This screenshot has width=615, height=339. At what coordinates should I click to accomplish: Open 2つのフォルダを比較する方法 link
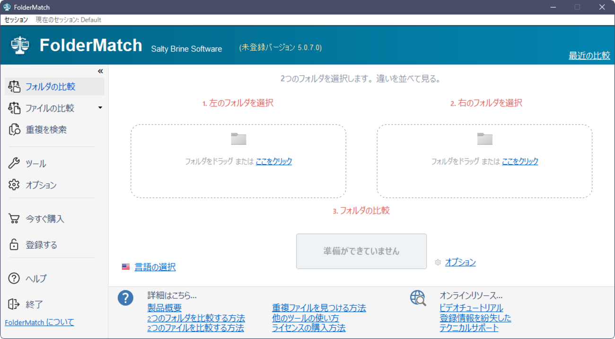(196, 318)
